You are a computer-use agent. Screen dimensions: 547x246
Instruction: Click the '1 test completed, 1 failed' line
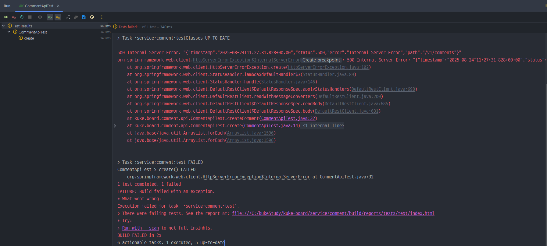pyautogui.click(x=149, y=184)
